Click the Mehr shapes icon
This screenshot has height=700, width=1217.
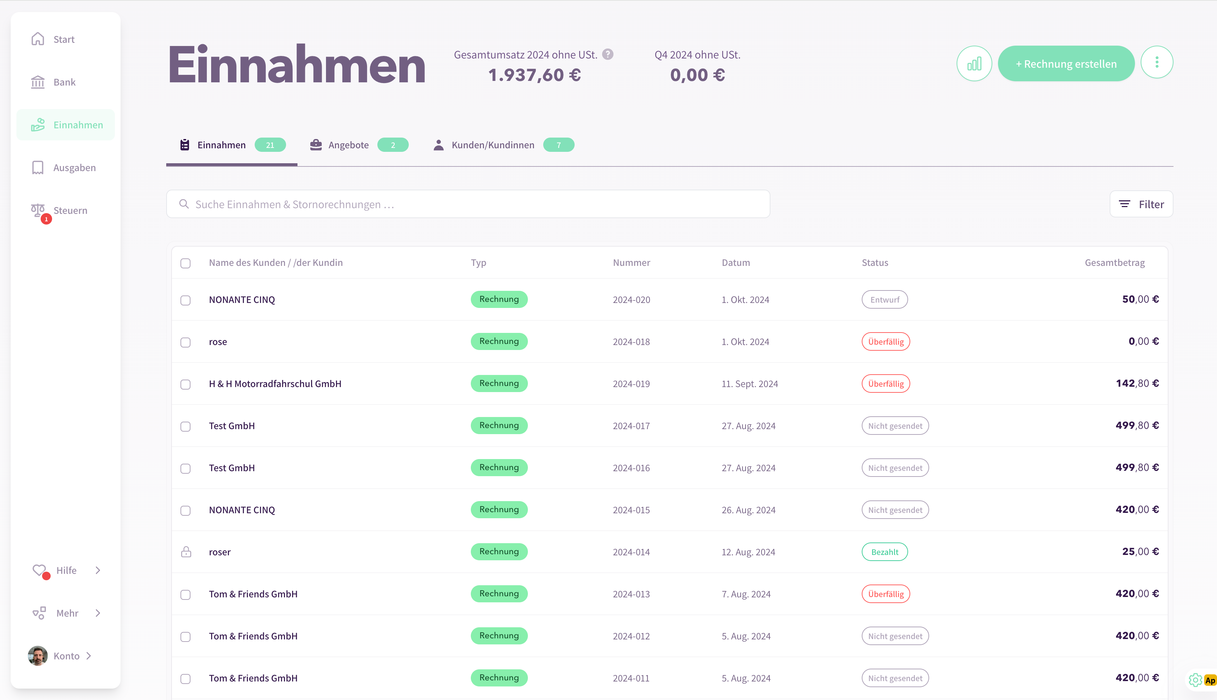(x=40, y=612)
